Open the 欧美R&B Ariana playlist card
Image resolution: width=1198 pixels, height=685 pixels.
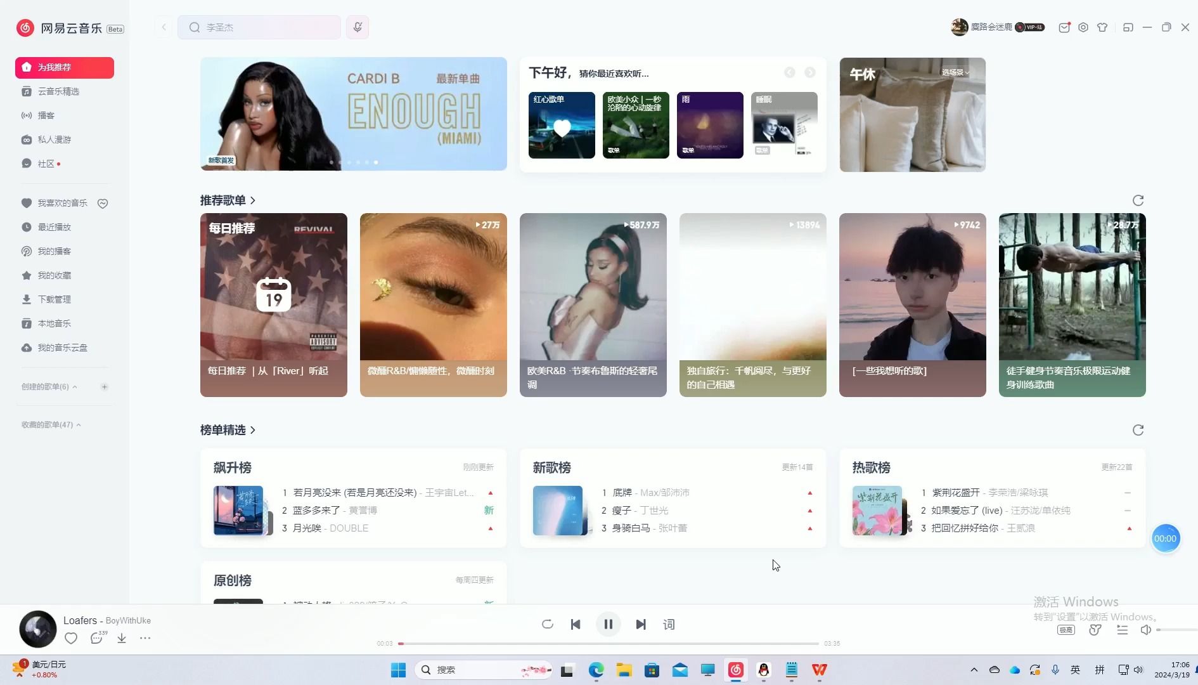(x=593, y=305)
